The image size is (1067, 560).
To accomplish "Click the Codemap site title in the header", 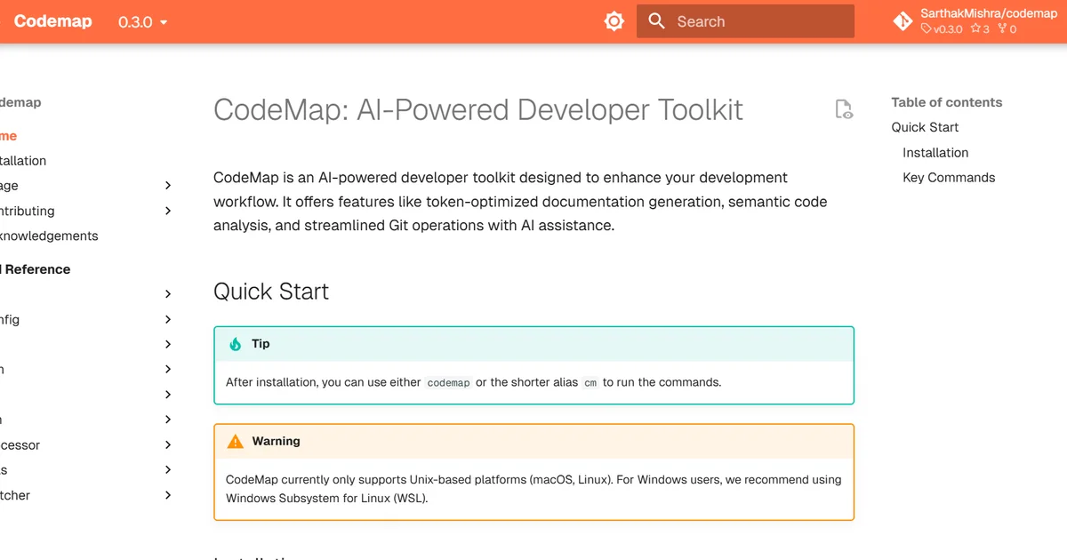I will (53, 21).
